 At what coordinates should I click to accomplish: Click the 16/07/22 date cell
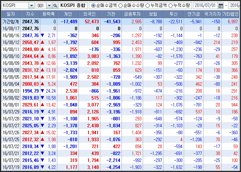pos(11,147)
